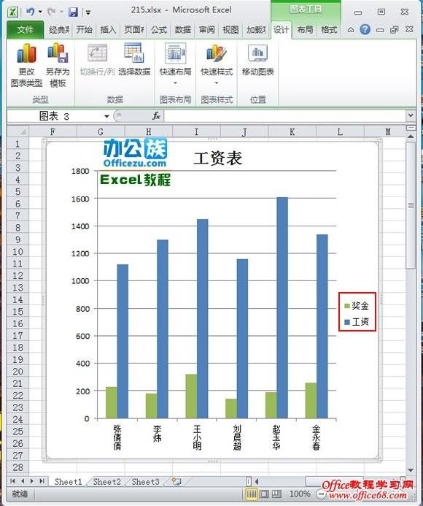The height and width of the screenshot is (506, 423).
Task: Click the Insert New Worksheet tab button
Action: [176, 482]
